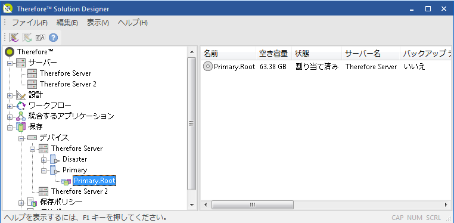Image resolution: width=454 pixels, height=223 pixels.
Task: Expand the Disaster node
Action: click(x=43, y=160)
